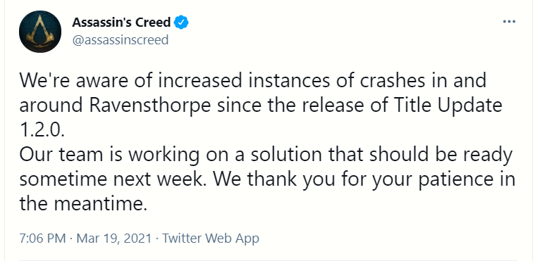Click the Mar 19, 2021 date
Viewport: 535px width, 261px height.
(x=114, y=238)
